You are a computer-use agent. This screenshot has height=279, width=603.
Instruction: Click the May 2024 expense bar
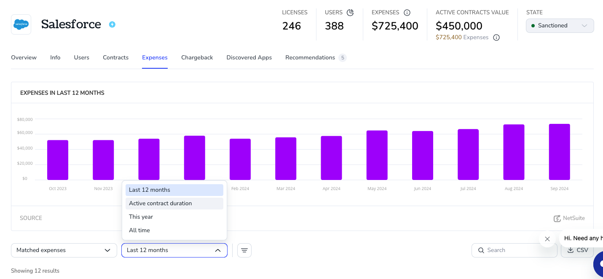(x=377, y=156)
